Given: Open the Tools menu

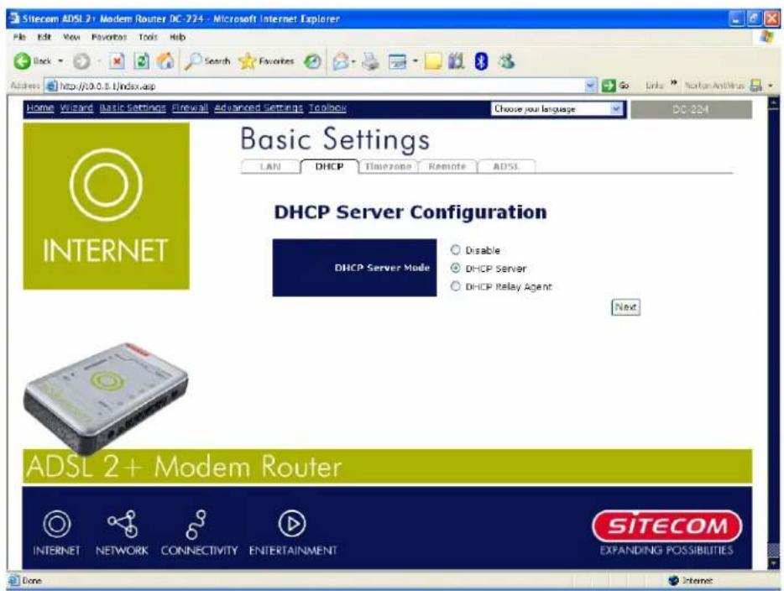Looking at the screenshot, I should 148,37.
